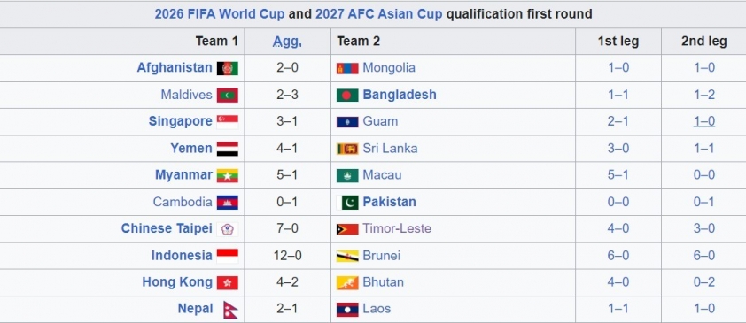Screen dimensions: 746x323
Task: Open Myanmar vs Macau 1st leg 5–1 score
Action: [618, 175]
